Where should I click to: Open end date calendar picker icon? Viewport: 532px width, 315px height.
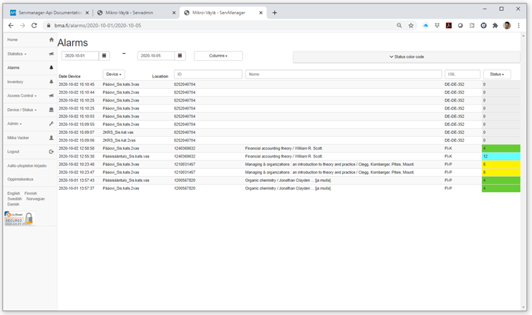(x=180, y=56)
